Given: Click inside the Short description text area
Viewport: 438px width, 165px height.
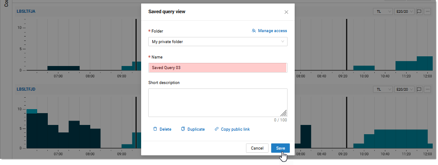Looking at the screenshot, I should click(x=218, y=103).
